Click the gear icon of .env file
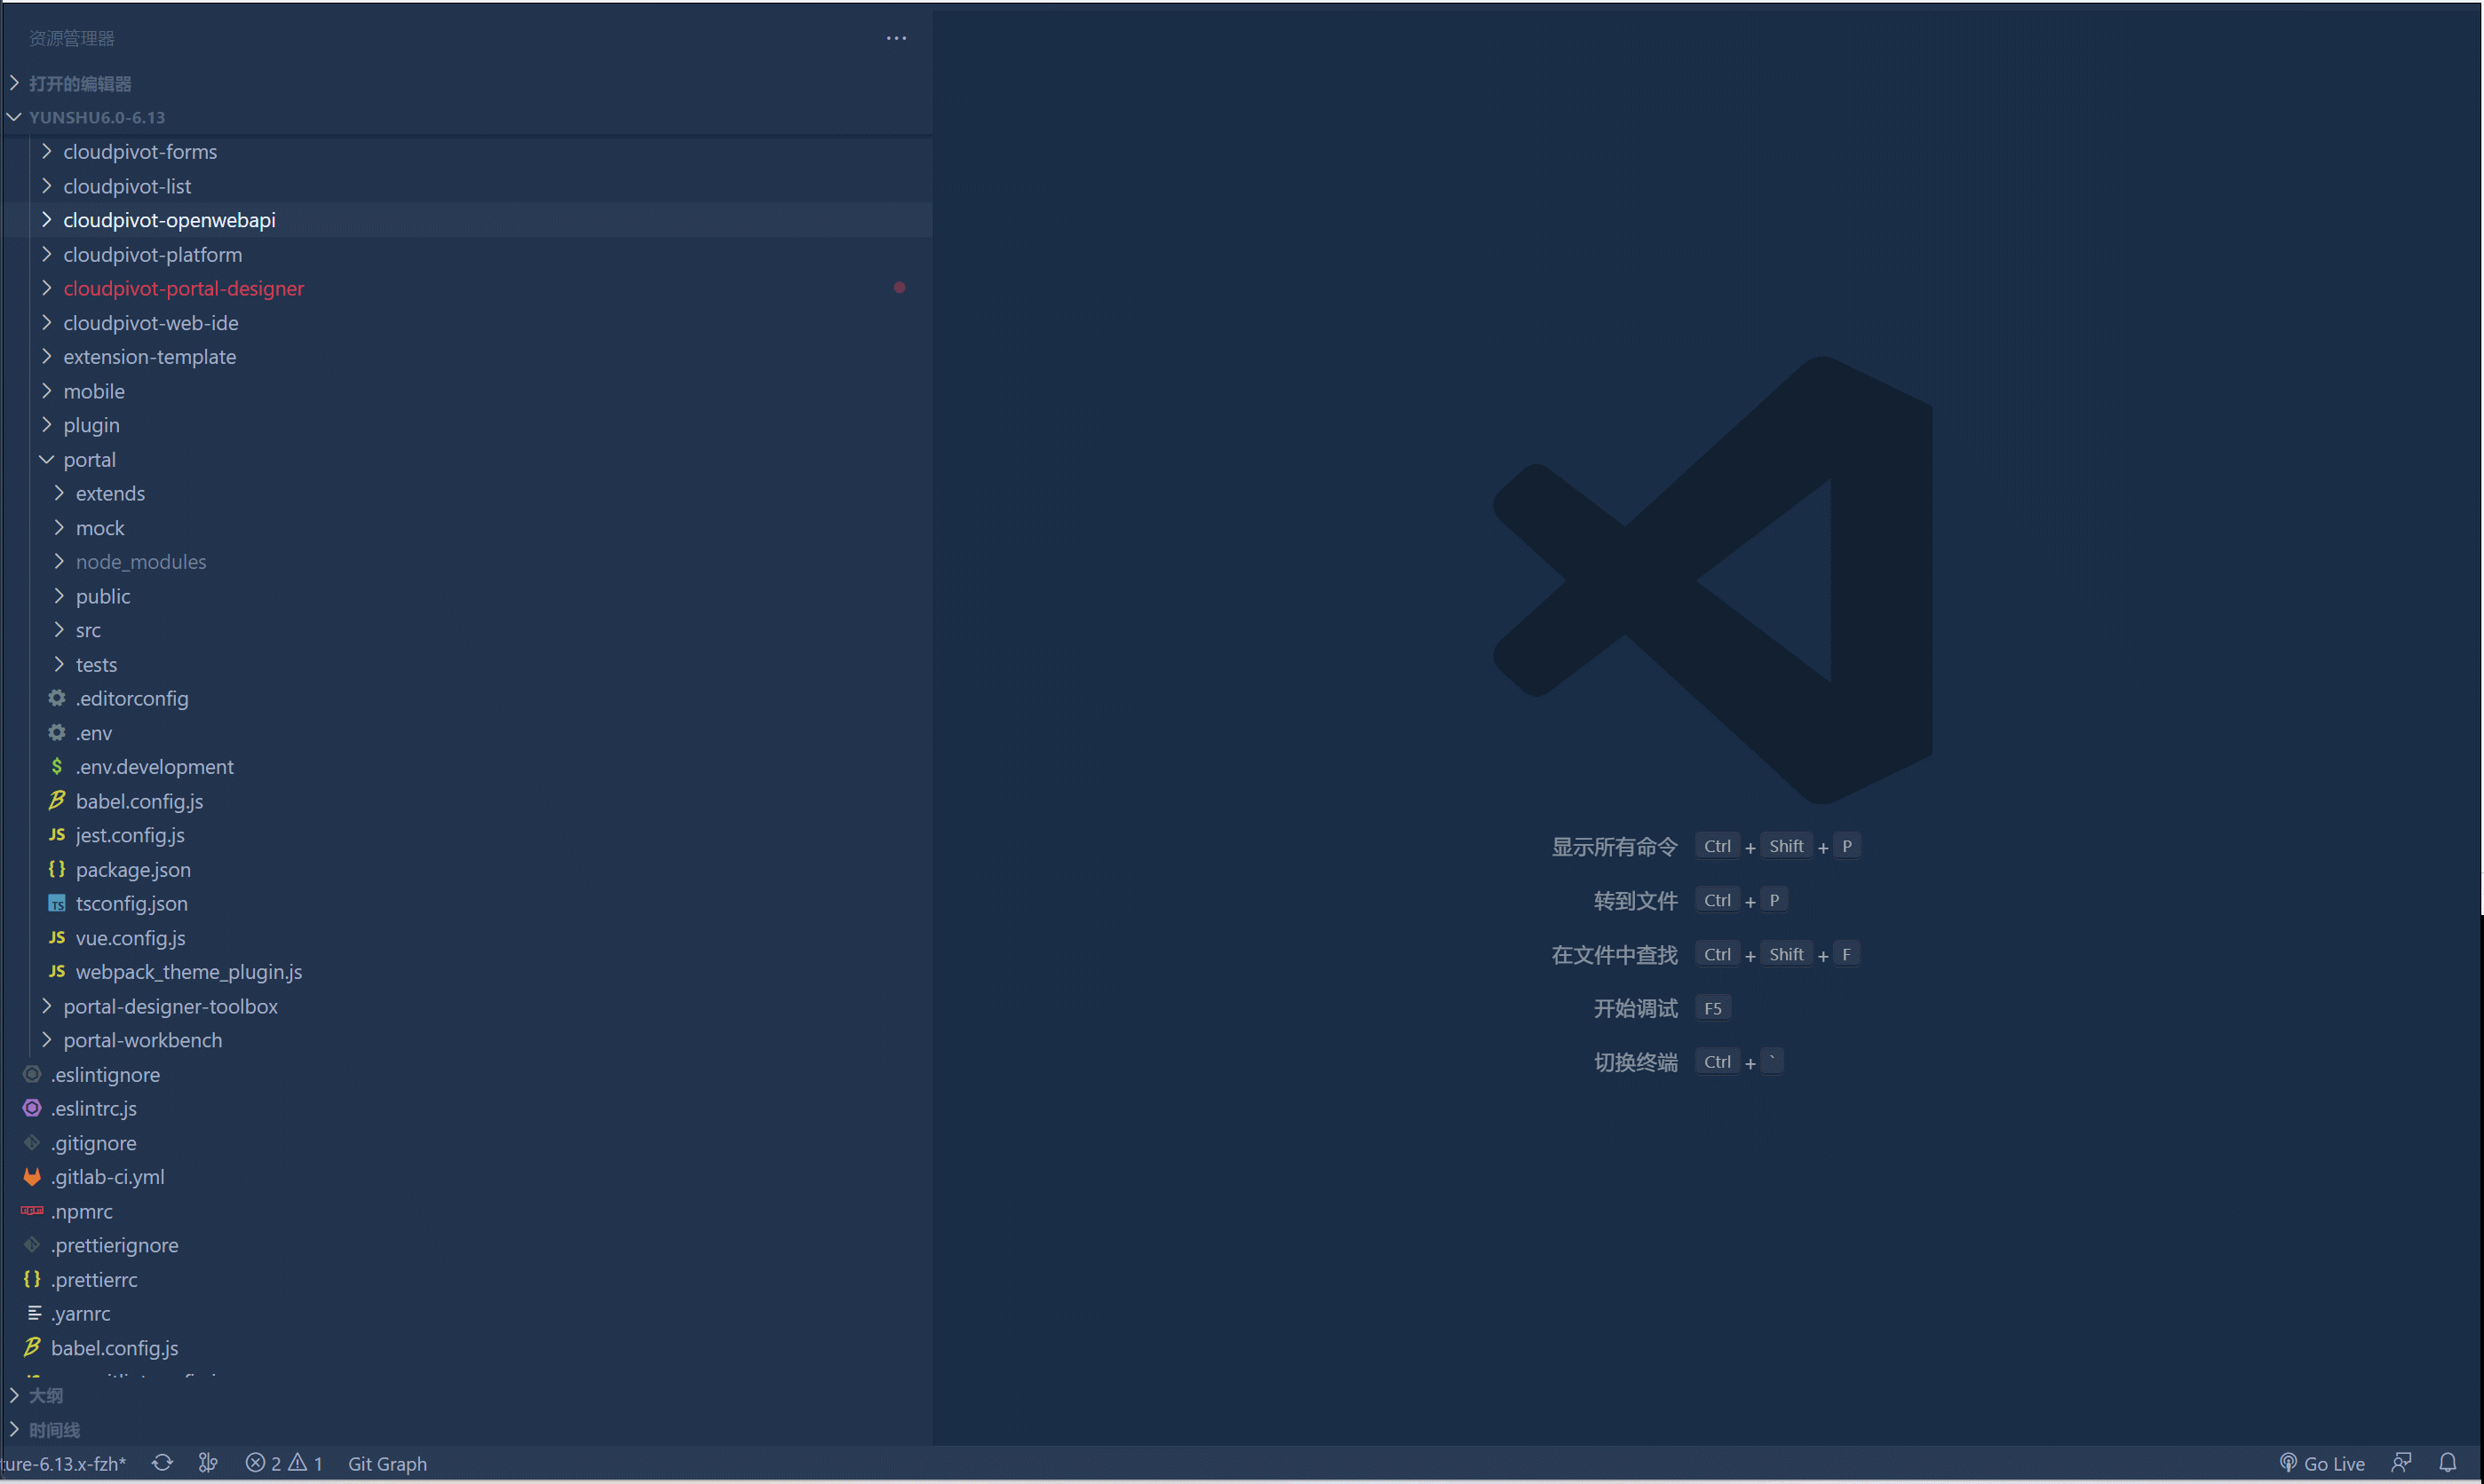This screenshot has width=2484, height=1484. click(57, 732)
